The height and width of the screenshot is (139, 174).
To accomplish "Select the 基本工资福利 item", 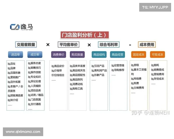I will [x=139, y=72].
